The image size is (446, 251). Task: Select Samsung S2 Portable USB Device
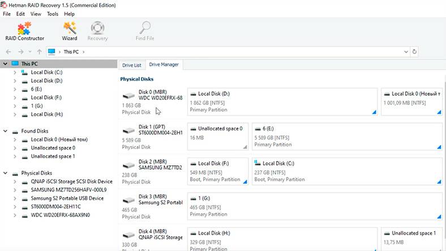[x=67, y=198]
